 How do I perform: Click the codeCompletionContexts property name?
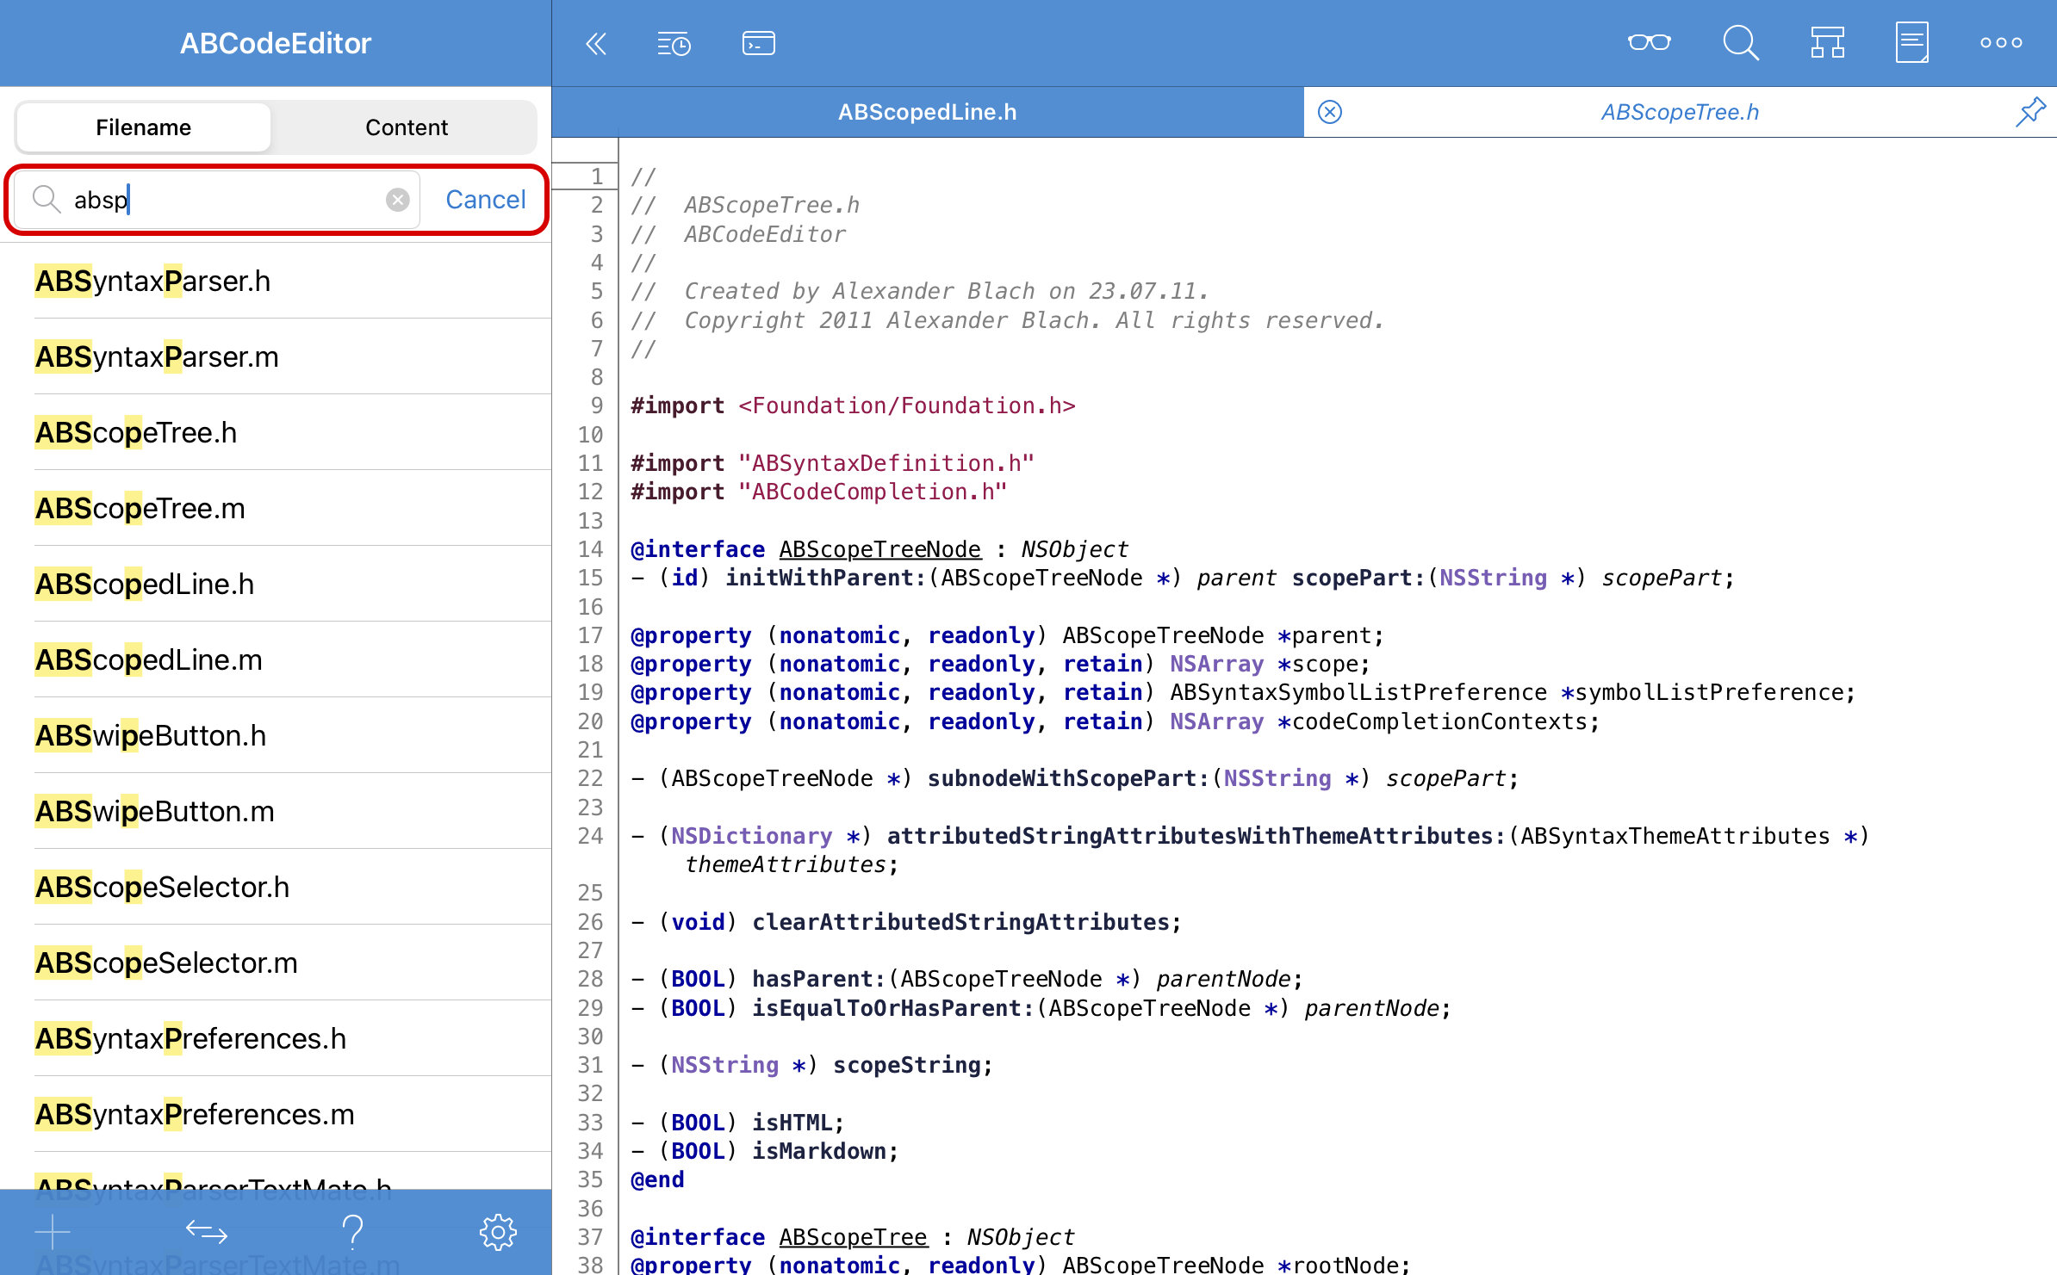pyautogui.click(x=1439, y=721)
